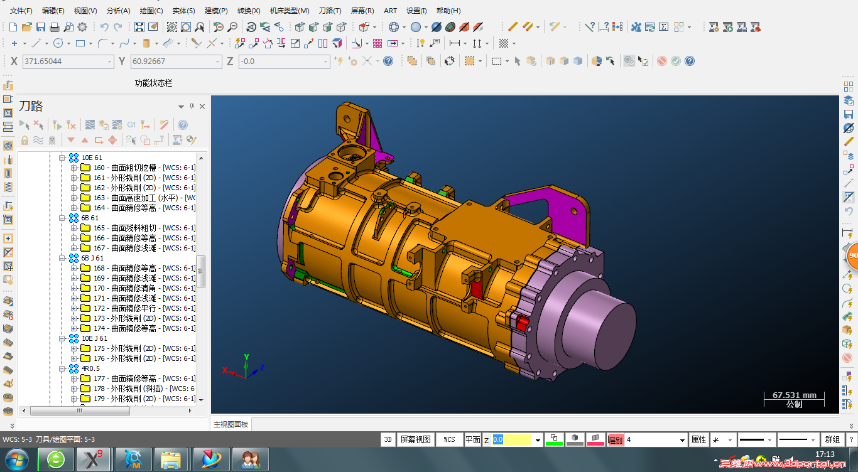Toggle lock on selected operations
This screenshot has width=858, height=472.
click(x=24, y=140)
